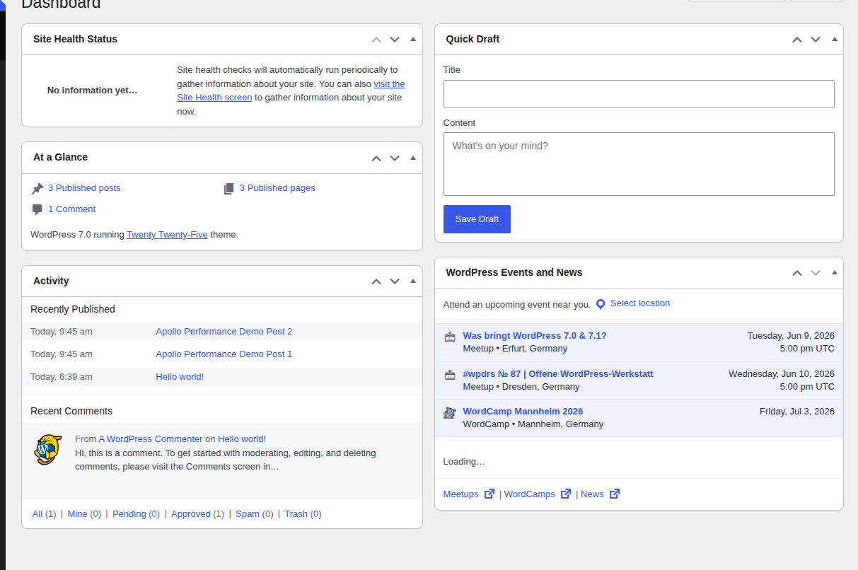Click external link icon next to Meetups
Screen dimensions: 858x570
tap(489, 494)
